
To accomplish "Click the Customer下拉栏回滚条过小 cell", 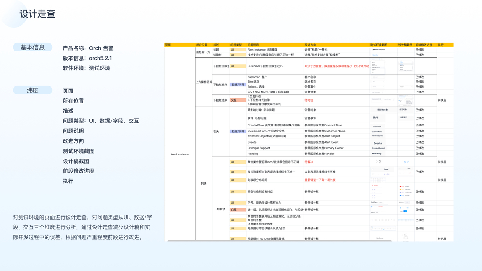I will pos(265,66).
